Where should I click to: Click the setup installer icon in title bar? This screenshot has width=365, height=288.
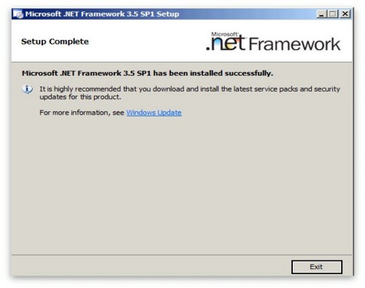click(18, 14)
